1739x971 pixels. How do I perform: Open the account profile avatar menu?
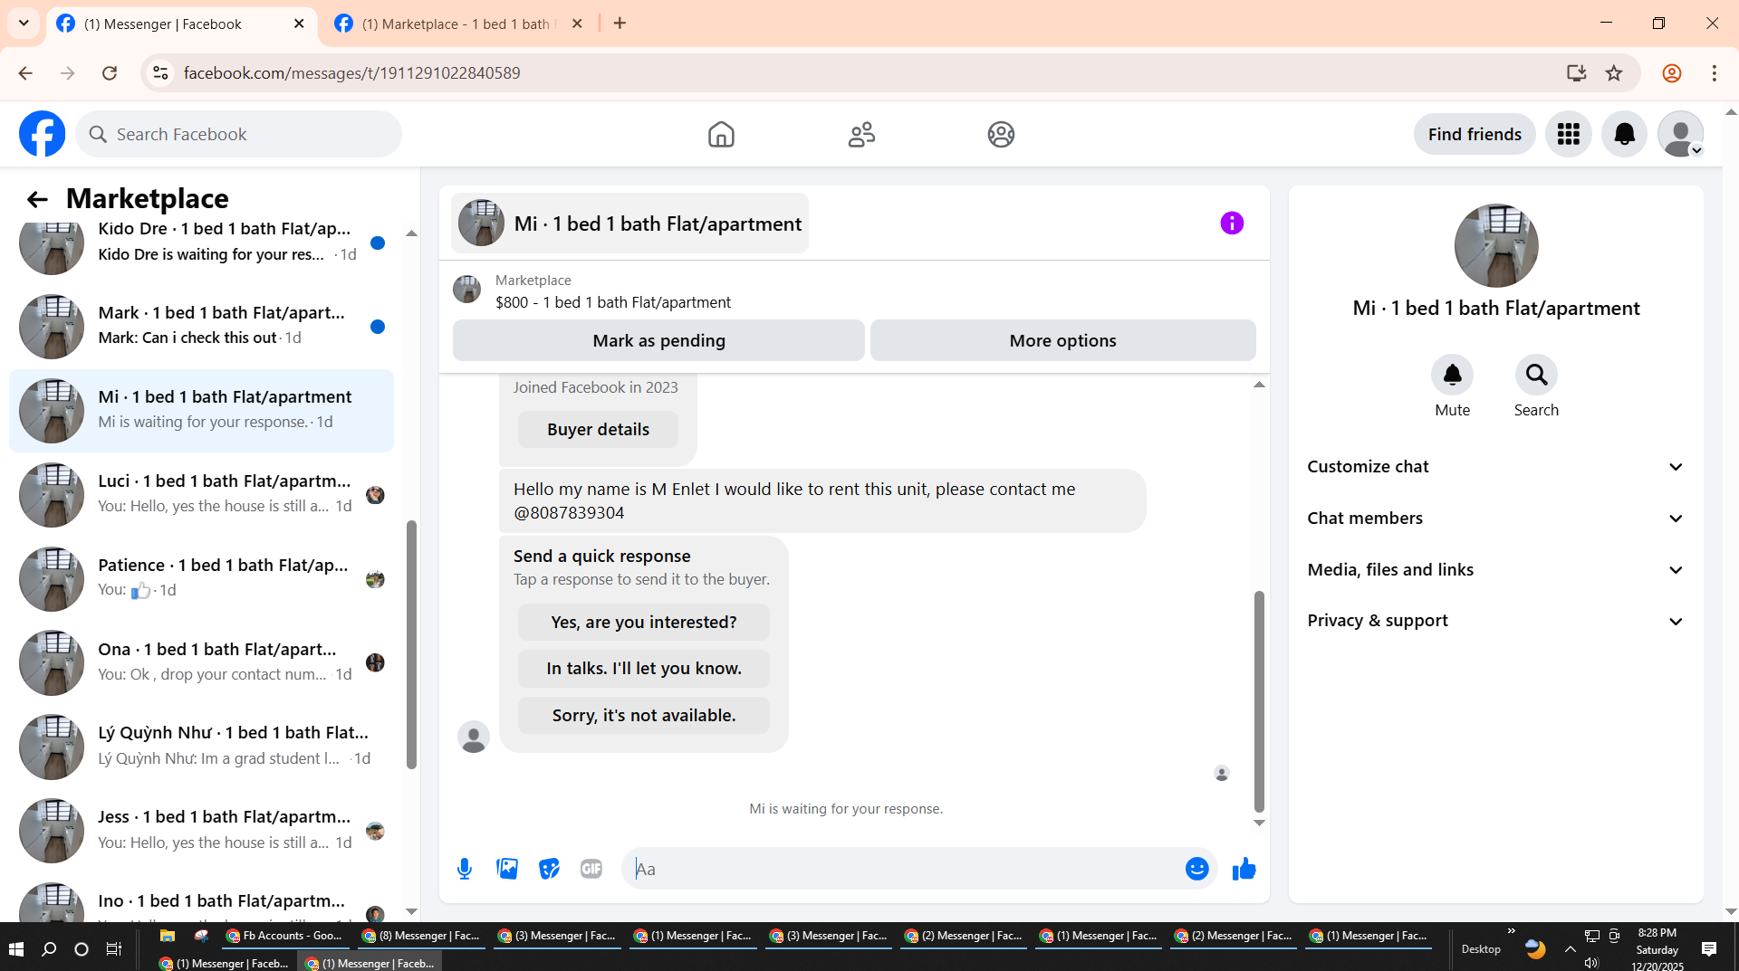[1681, 134]
